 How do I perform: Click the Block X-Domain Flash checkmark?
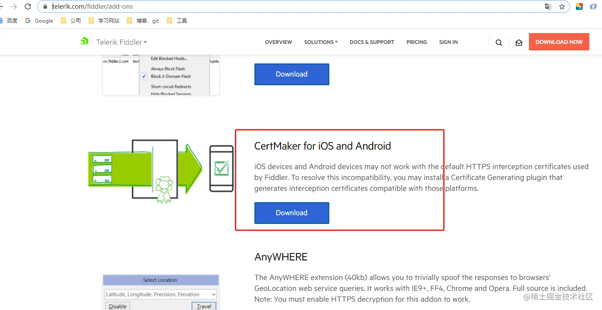144,76
